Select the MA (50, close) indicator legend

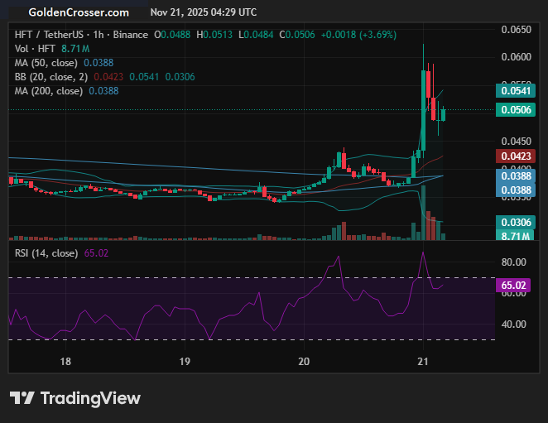point(64,63)
